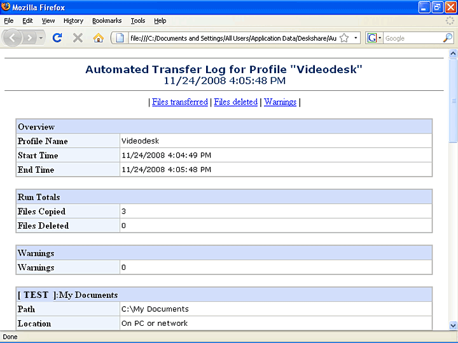Click the scrollbar up arrow
This screenshot has height=343, width=458.
(453, 53)
